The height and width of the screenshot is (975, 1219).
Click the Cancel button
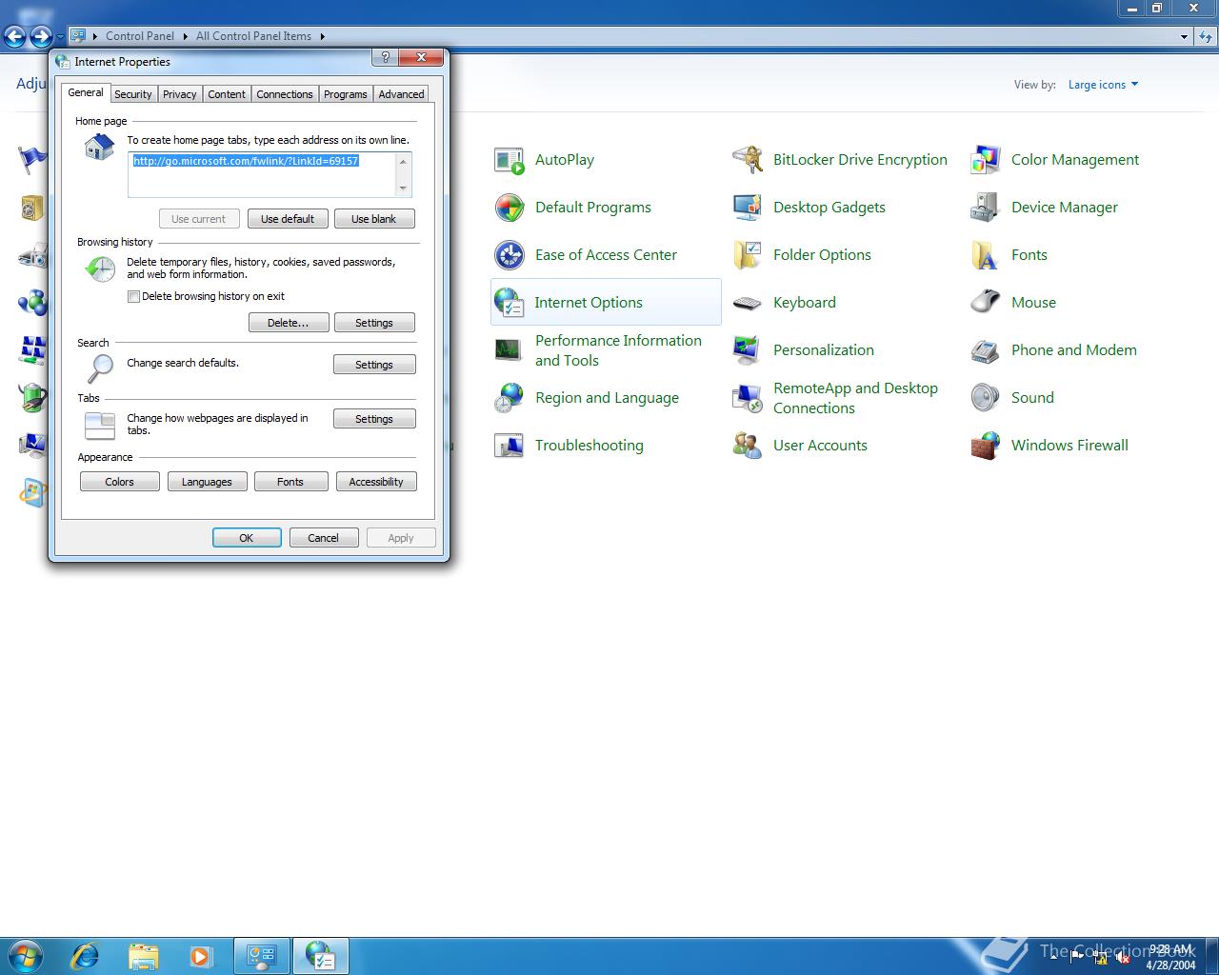coord(324,538)
